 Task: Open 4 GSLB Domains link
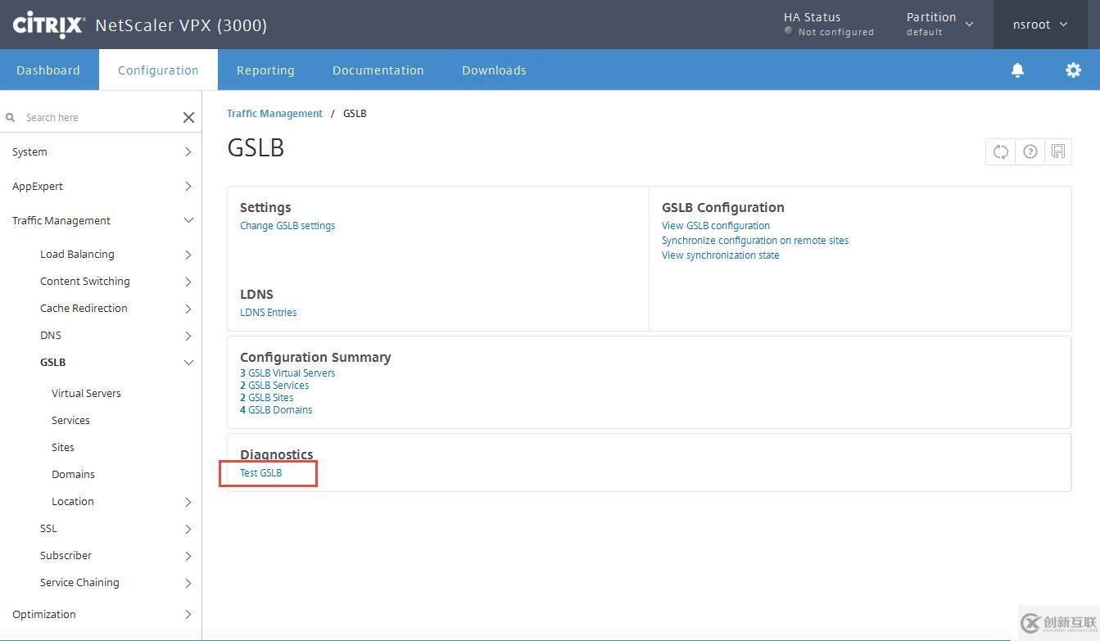(x=276, y=410)
